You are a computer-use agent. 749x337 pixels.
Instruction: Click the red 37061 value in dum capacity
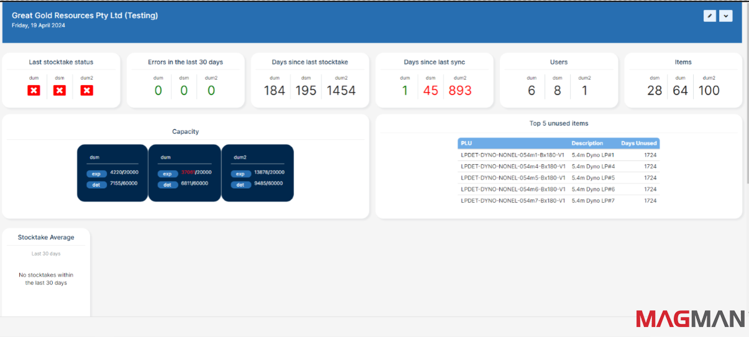point(188,172)
